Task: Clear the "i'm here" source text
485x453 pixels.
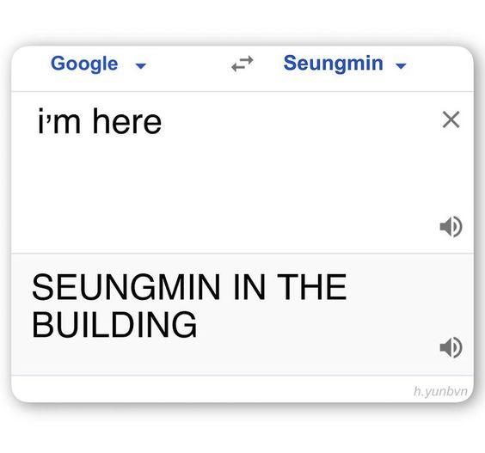Action: click(x=451, y=119)
